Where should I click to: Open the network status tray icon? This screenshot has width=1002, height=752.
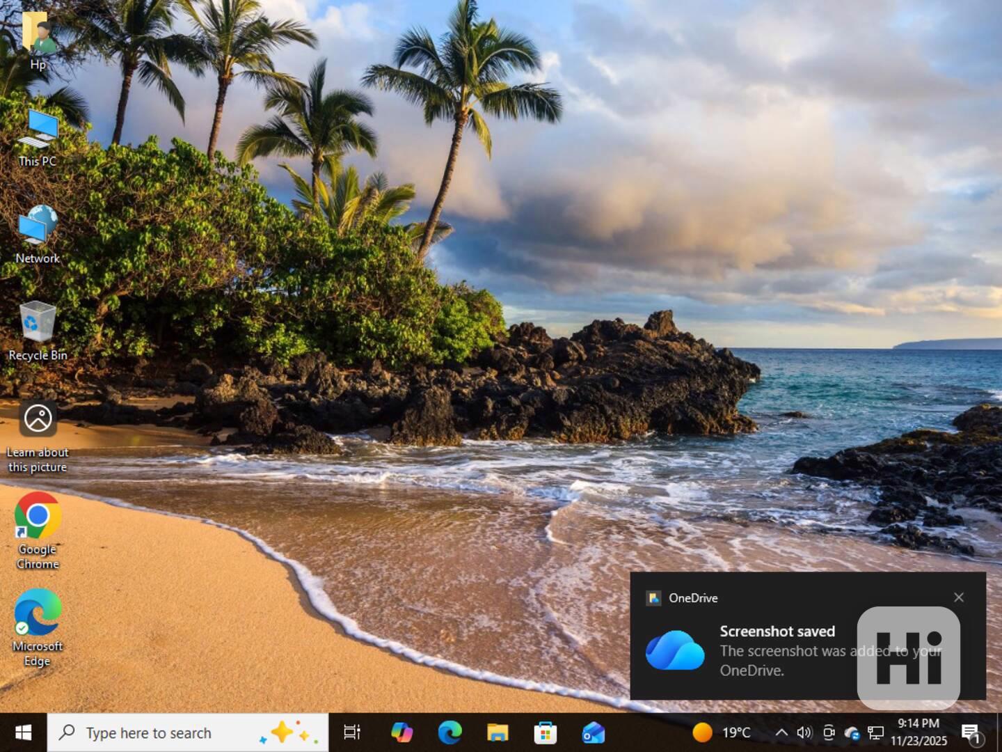pos(875,733)
